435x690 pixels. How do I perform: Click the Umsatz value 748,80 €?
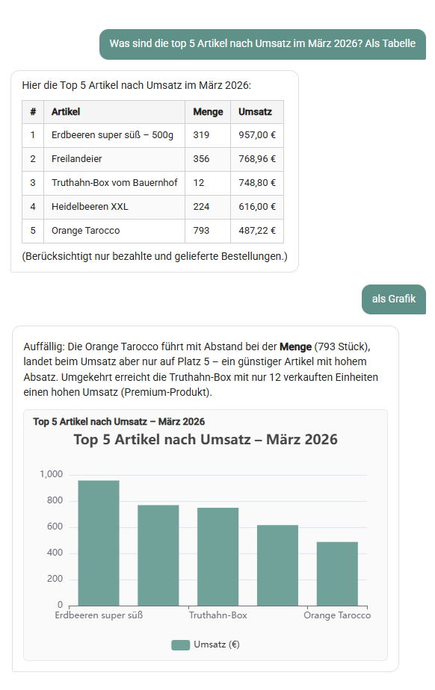tap(257, 183)
